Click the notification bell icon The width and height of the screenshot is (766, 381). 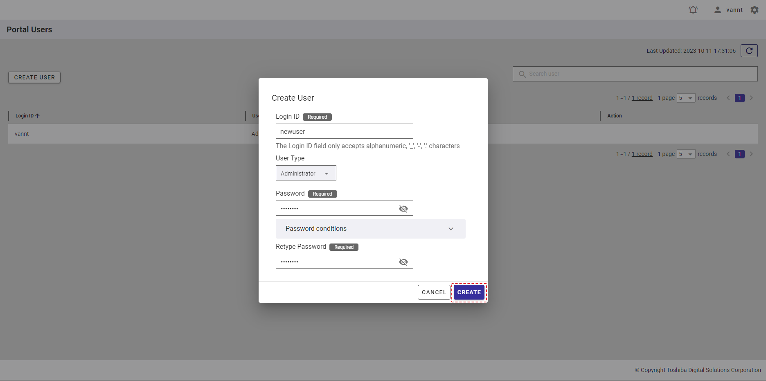693,10
